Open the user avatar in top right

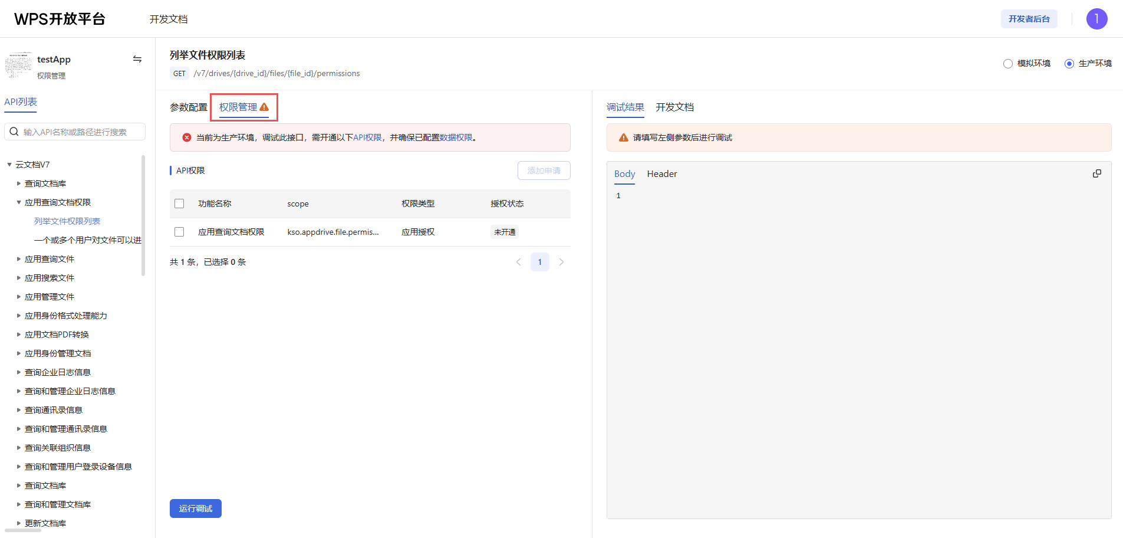[1096, 19]
